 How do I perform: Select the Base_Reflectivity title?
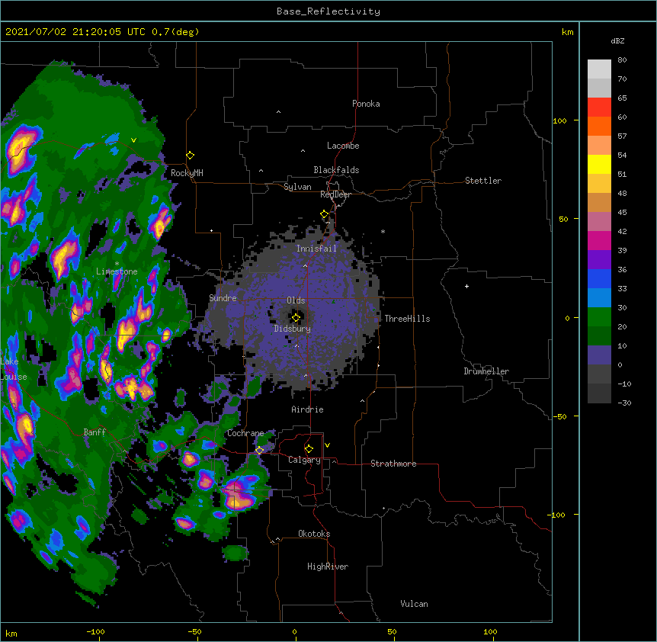tap(328, 11)
